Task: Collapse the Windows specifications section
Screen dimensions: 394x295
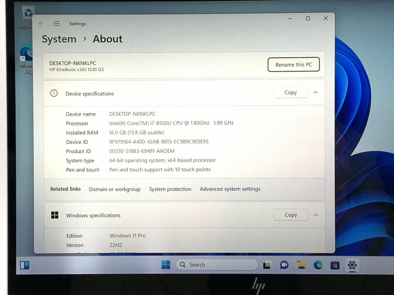Action: pos(316,215)
